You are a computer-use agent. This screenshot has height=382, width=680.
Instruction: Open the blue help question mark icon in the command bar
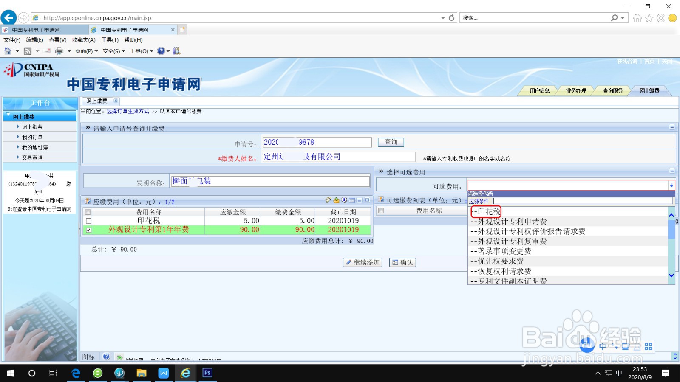tap(161, 51)
